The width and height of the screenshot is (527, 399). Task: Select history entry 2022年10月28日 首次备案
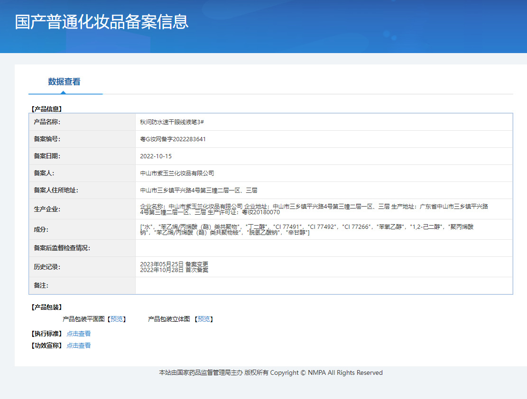[x=174, y=270]
